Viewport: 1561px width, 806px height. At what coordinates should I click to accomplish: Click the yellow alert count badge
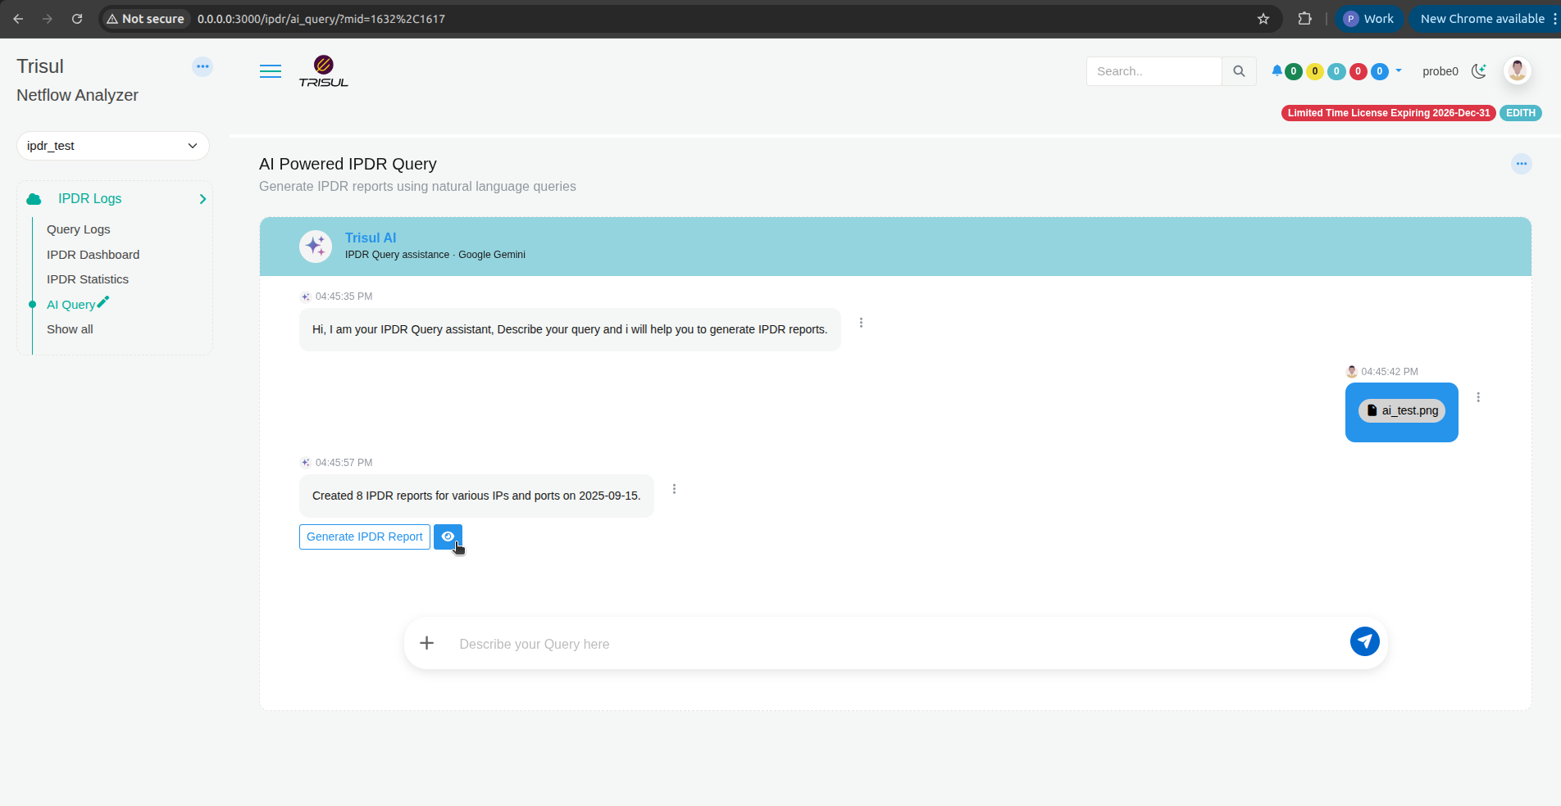pyautogui.click(x=1315, y=71)
